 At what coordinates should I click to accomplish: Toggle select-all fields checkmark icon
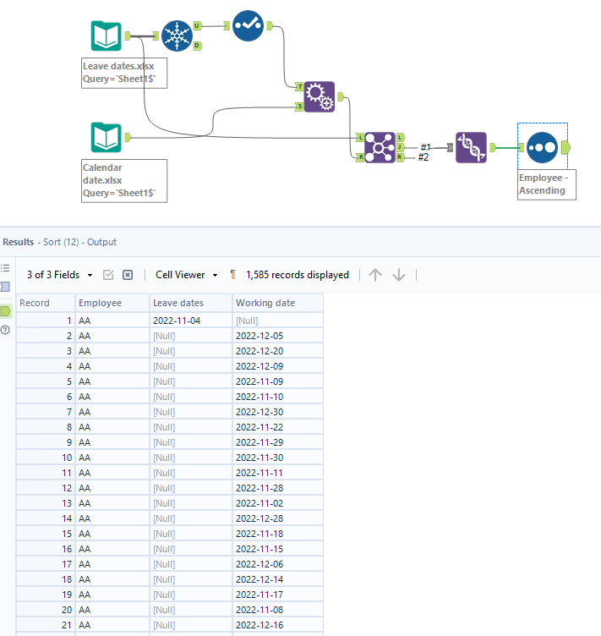[x=108, y=275]
